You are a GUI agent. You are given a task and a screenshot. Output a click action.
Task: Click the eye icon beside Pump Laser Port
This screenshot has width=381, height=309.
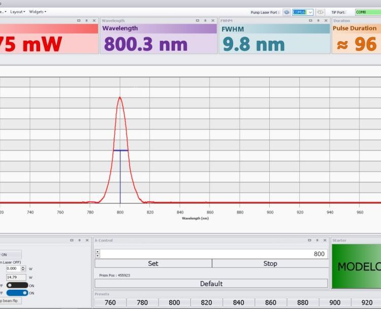click(287, 12)
